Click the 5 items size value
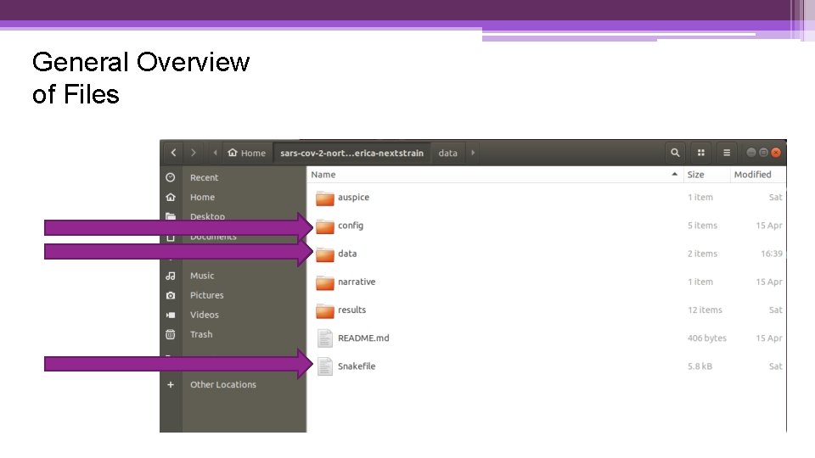The width and height of the screenshot is (815, 458). pos(702,226)
